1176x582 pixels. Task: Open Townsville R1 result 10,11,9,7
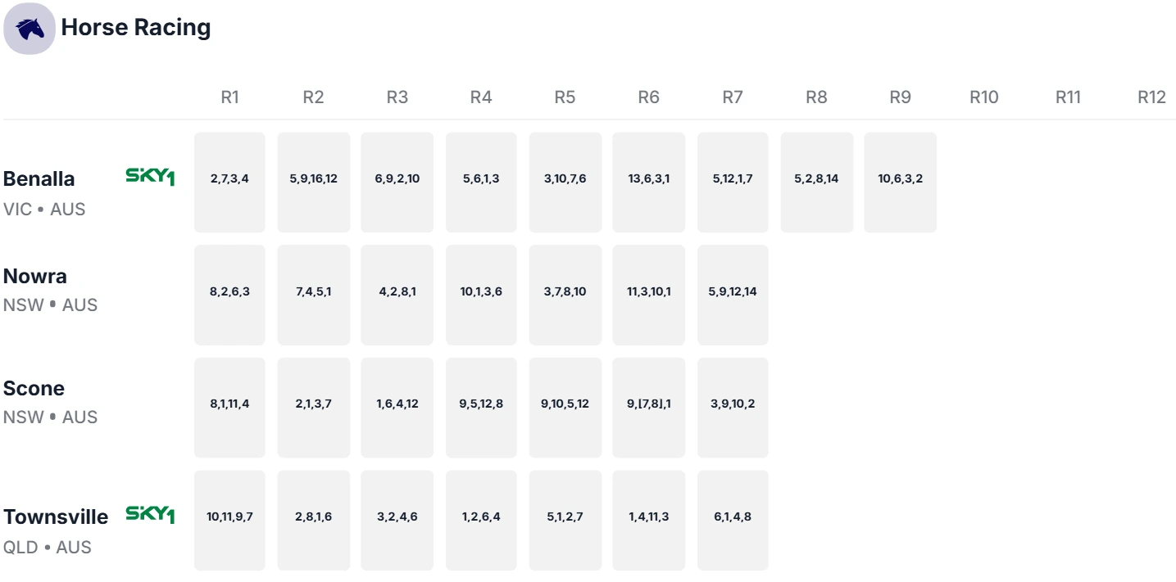point(229,521)
